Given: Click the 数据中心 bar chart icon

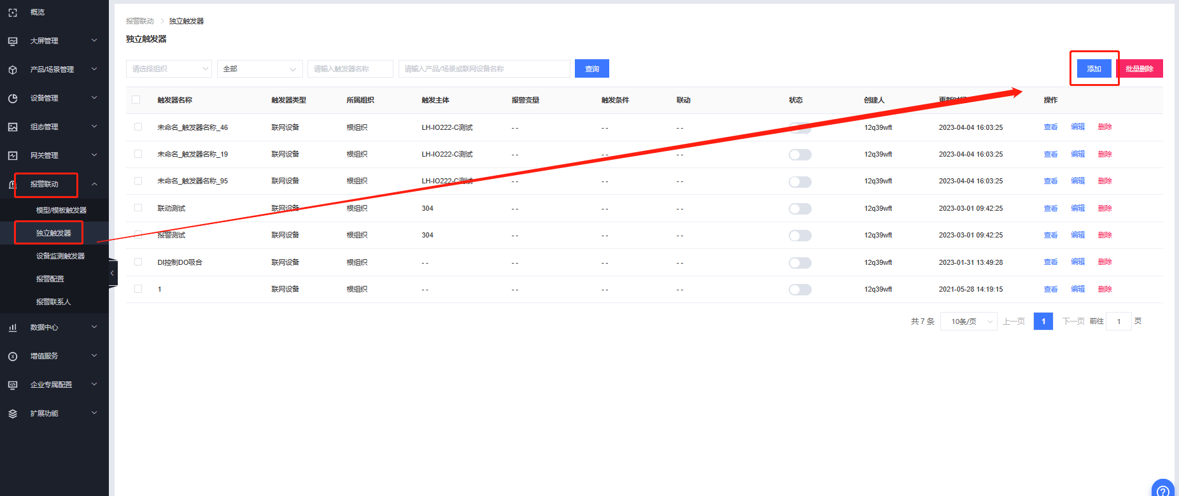Looking at the screenshot, I should point(13,327).
